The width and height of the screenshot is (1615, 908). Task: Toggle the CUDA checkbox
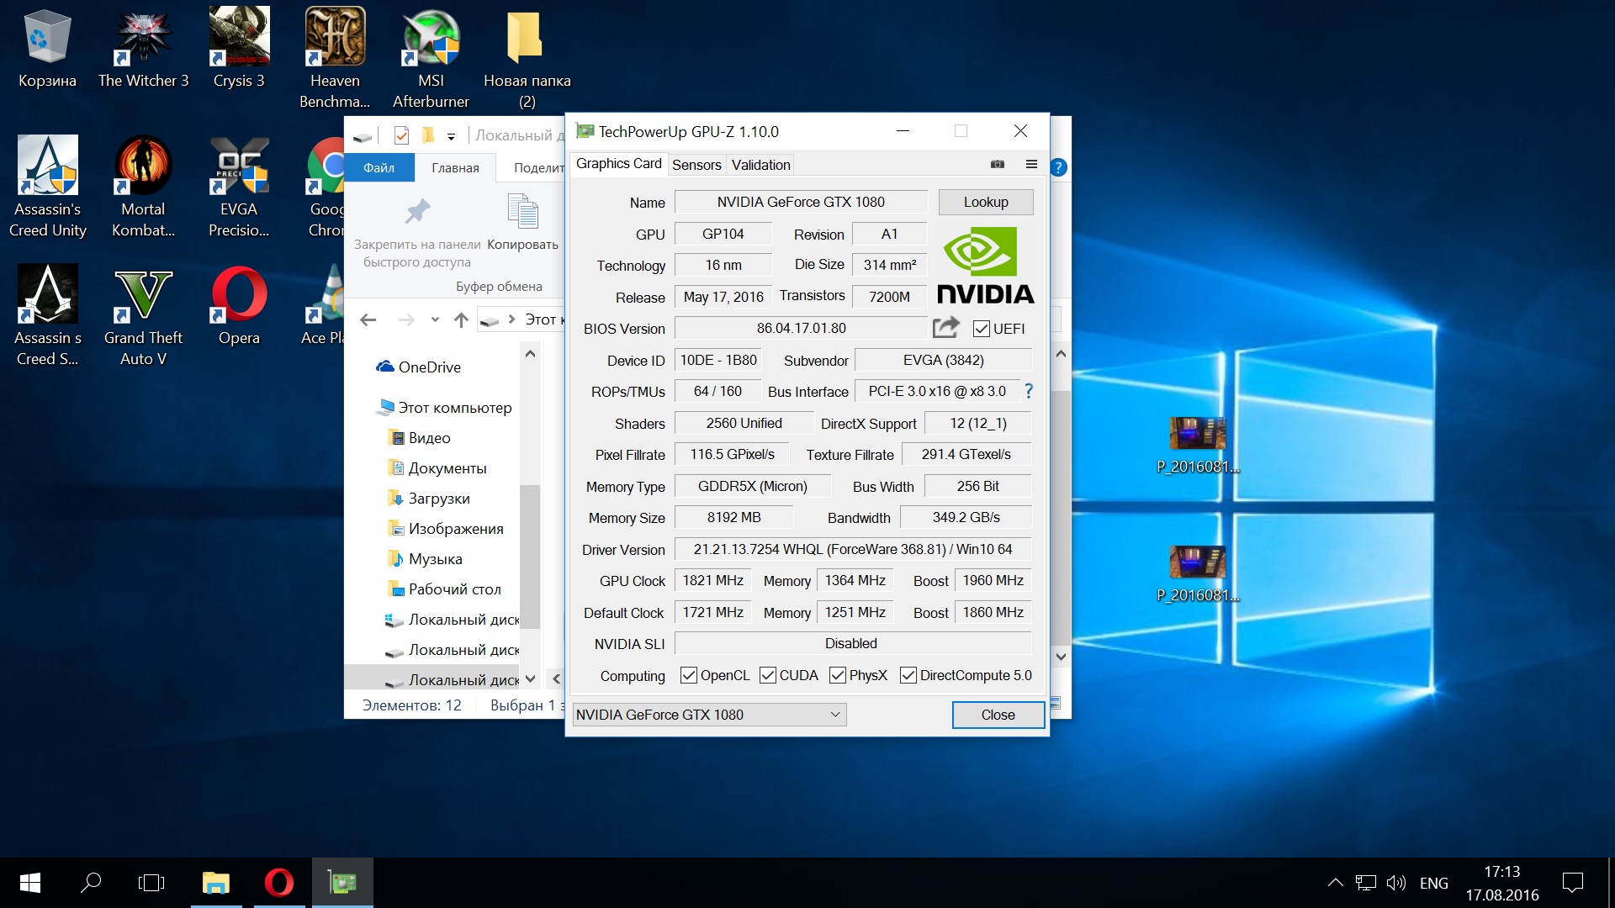point(767,675)
